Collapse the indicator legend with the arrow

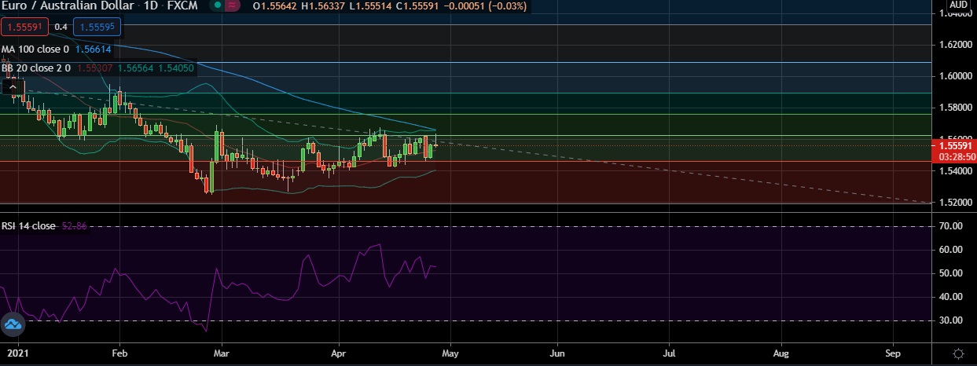click(x=13, y=87)
